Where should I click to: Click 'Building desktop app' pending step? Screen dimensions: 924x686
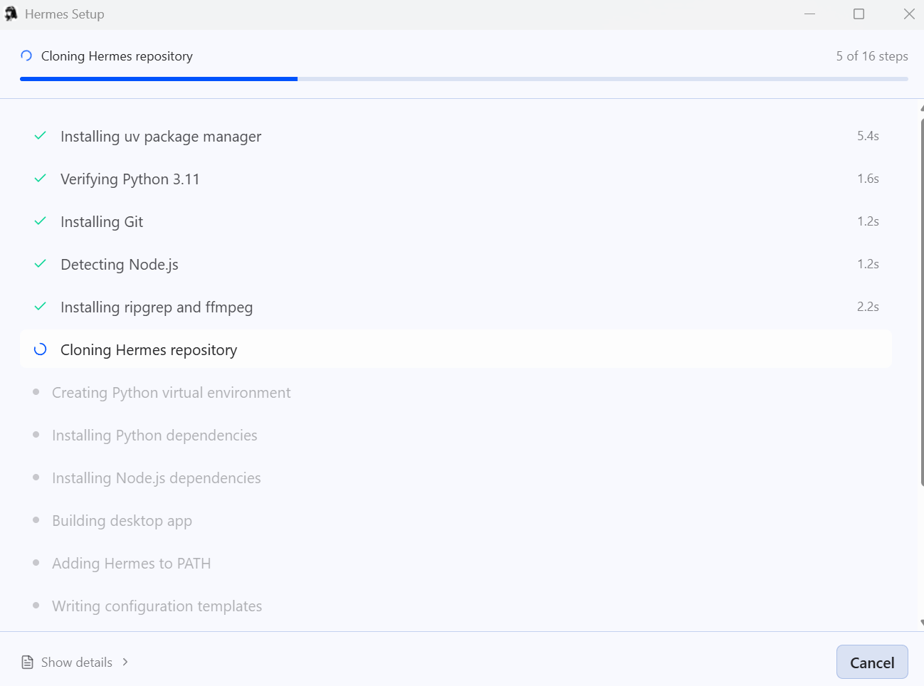[x=122, y=521]
